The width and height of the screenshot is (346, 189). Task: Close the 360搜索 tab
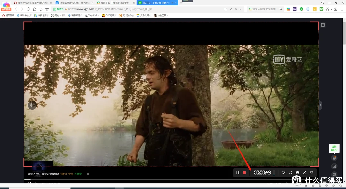click(x=134, y=3)
